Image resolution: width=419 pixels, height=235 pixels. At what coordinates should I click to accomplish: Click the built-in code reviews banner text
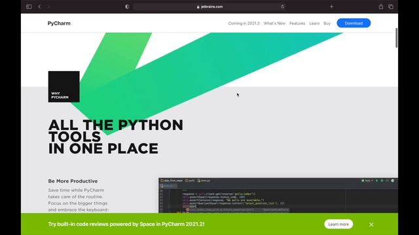point(126,224)
